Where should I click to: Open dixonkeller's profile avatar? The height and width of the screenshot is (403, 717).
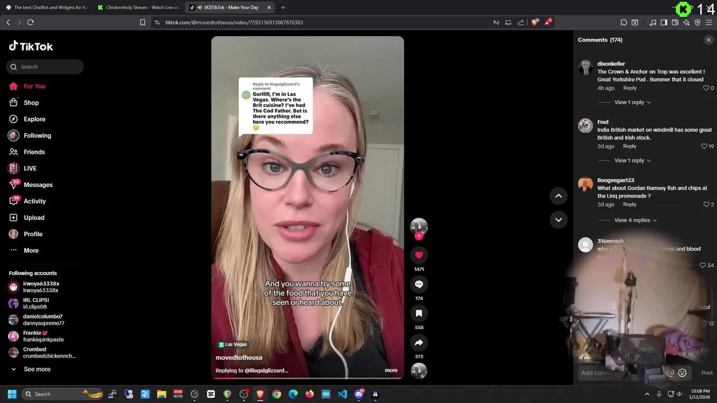coord(585,67)
